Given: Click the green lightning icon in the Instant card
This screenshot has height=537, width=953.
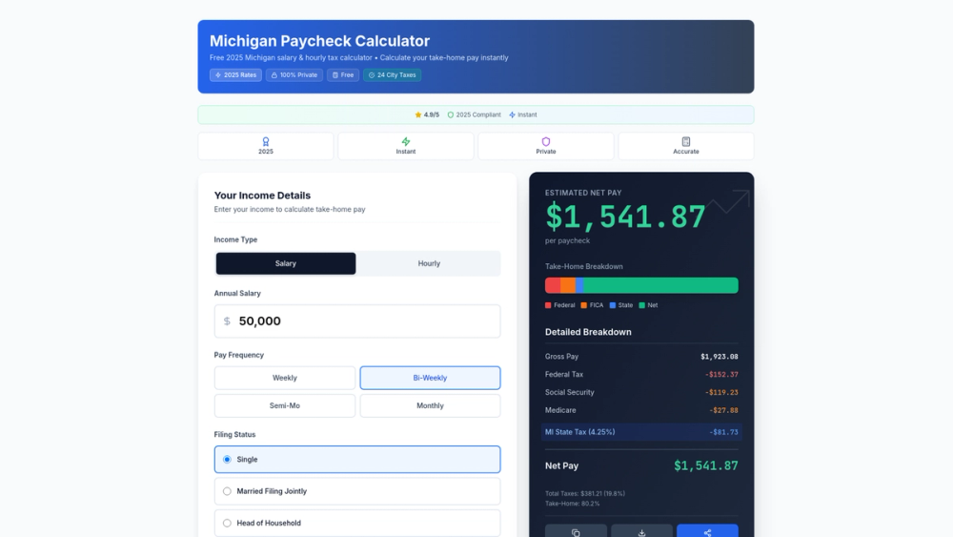Looking at the screenshot, I should [x=406, y=141].
